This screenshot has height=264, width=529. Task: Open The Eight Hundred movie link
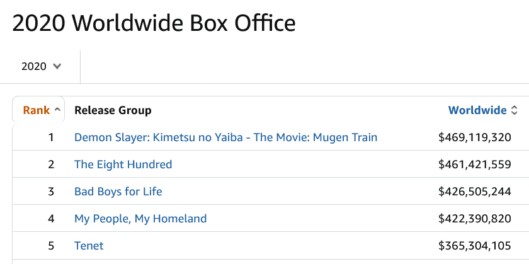[123, 164]
